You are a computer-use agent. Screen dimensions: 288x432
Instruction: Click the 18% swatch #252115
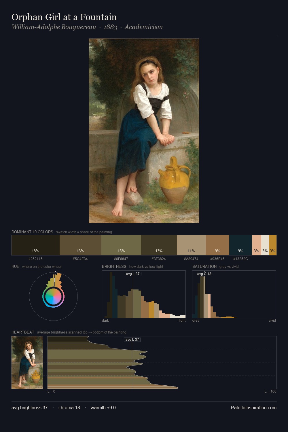[35, 245]
